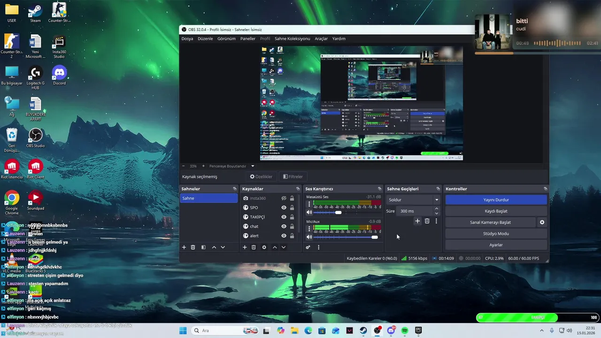This screenshot has height=338, width=601.
Task: Undock the Sahneler panel icon
Action: tap(235, 189)
